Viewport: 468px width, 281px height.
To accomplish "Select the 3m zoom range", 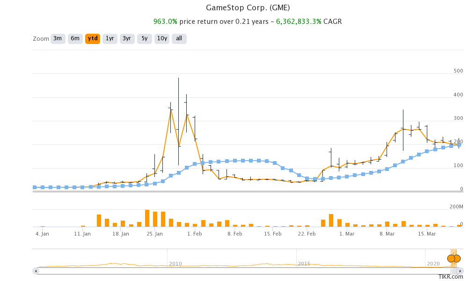I will click(x=58, y=38).
